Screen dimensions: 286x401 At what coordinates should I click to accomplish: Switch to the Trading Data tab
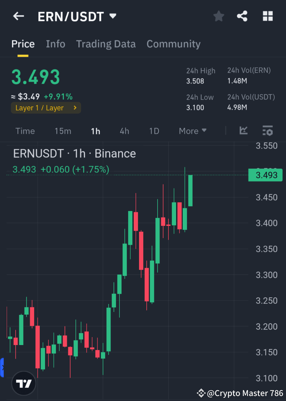pos(106,44)
